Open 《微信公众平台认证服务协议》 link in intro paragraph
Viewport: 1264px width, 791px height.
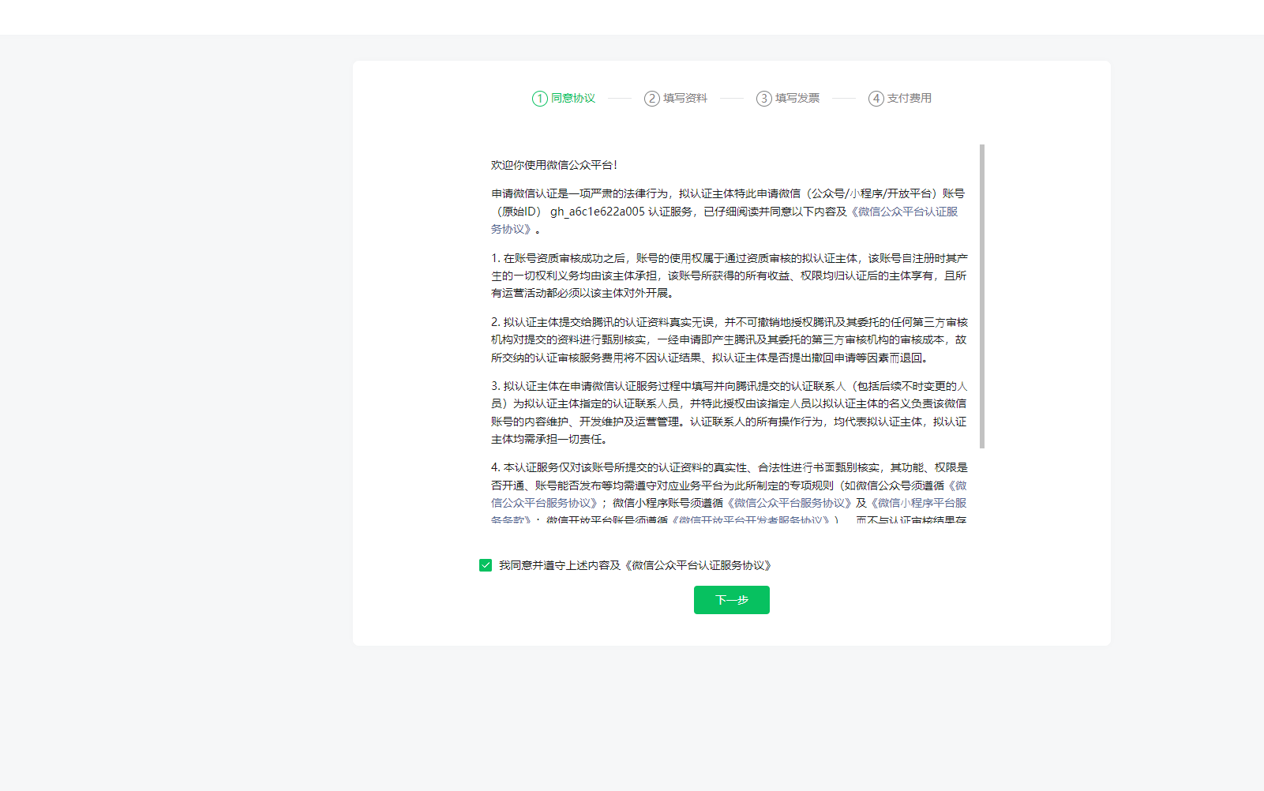(904, 212)
